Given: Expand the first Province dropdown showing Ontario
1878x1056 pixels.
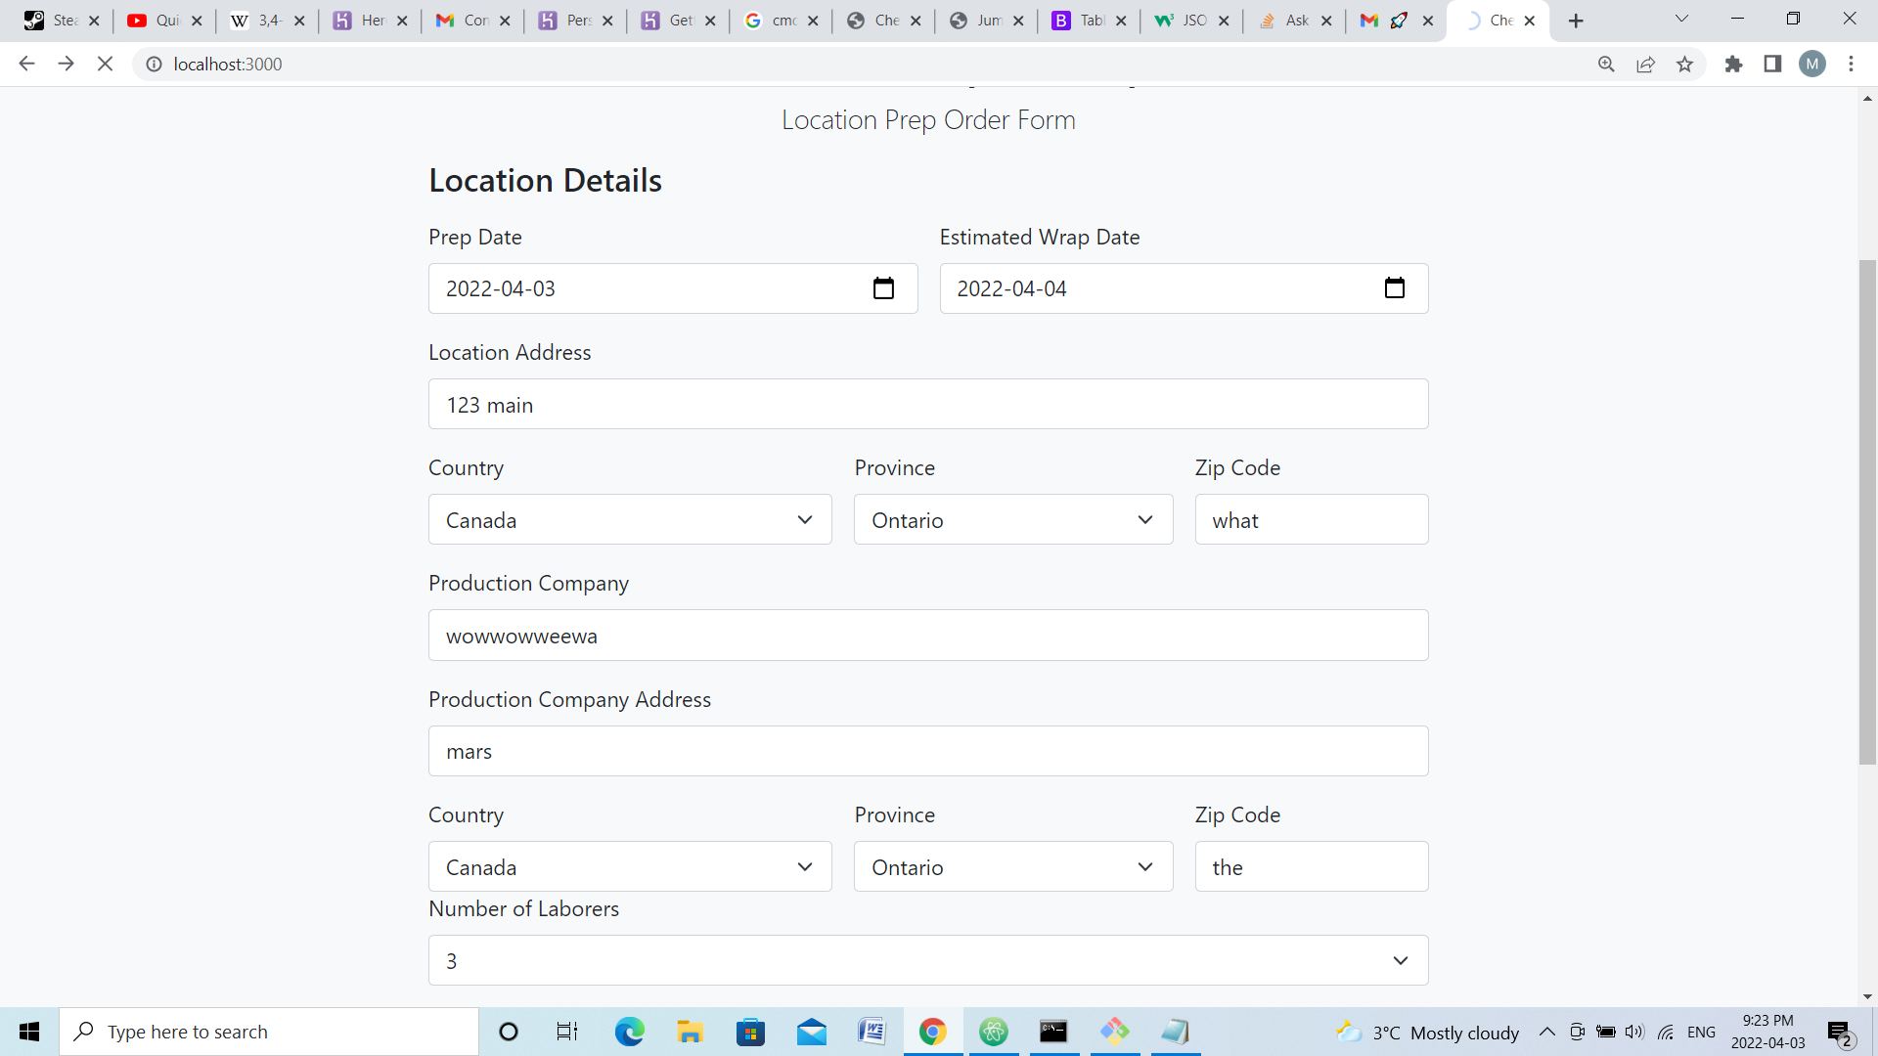Looking at the screenshot, I should pos(1013,519).
